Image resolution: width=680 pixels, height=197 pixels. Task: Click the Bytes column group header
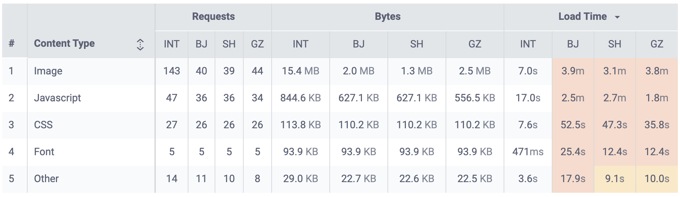[x=388, y=17]
